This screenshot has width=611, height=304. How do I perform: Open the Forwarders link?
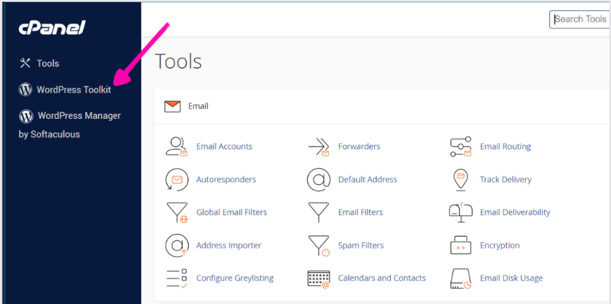(x=359, y=147)
